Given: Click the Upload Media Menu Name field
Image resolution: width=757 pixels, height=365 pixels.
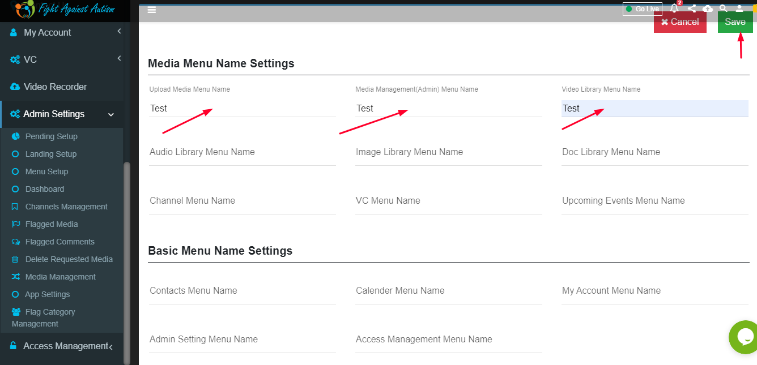Looking at the screenshot, I should pyautogui.click(x=243, y=108).
